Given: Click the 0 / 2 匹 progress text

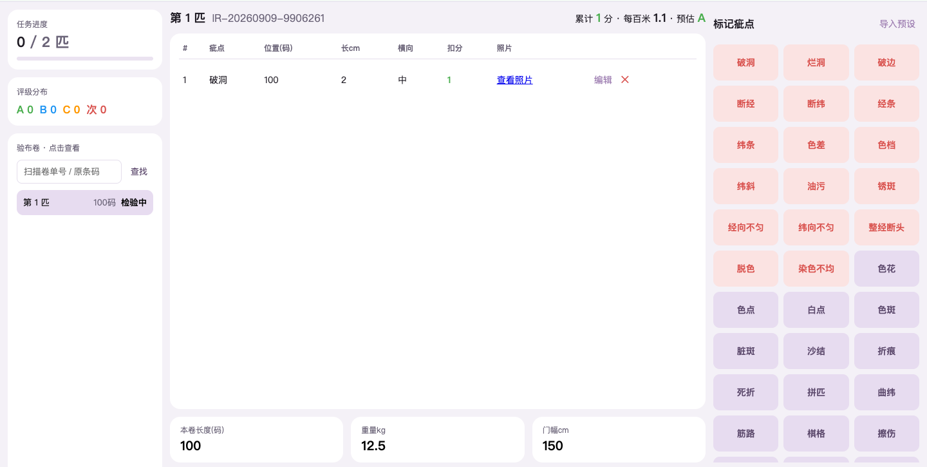Looking at the screenshot, I should [x=42, y=43].
